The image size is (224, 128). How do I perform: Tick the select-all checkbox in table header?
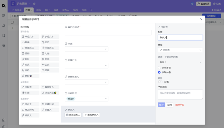pyautogui.click(x=12, y=22)
